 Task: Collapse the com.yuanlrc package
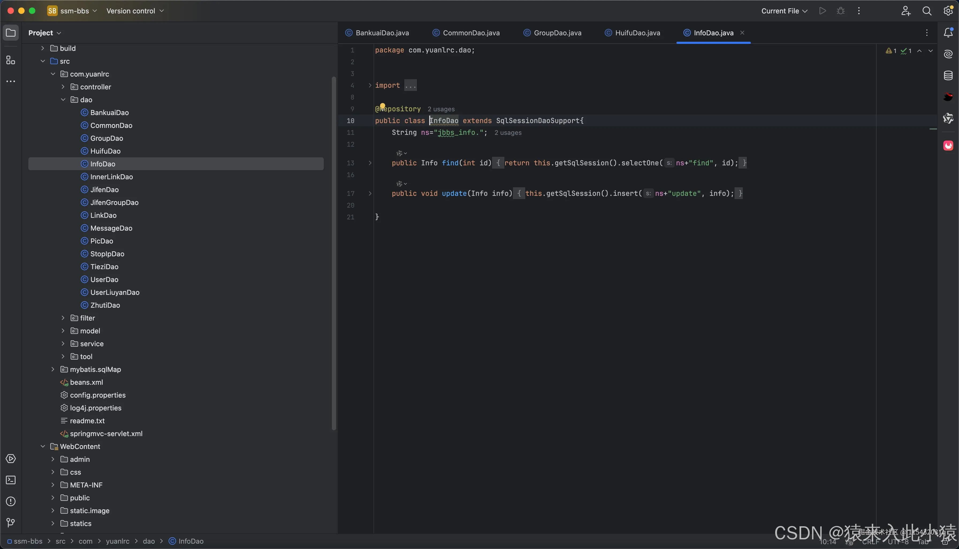pyautogui.click(x=53, y=74)
